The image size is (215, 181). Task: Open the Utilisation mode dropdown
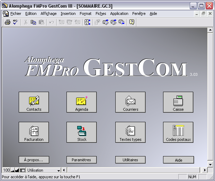coord(44,170)
